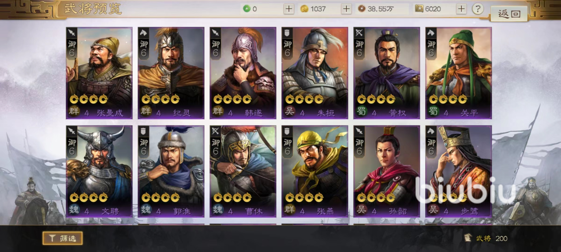This screenshot has width=561, height=252.
Task: Click the plus button next to jade currency
Action: tap(289, 9)
